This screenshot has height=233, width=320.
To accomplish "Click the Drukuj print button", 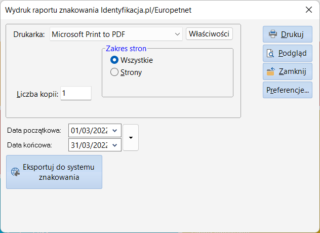I will [288, 34].
